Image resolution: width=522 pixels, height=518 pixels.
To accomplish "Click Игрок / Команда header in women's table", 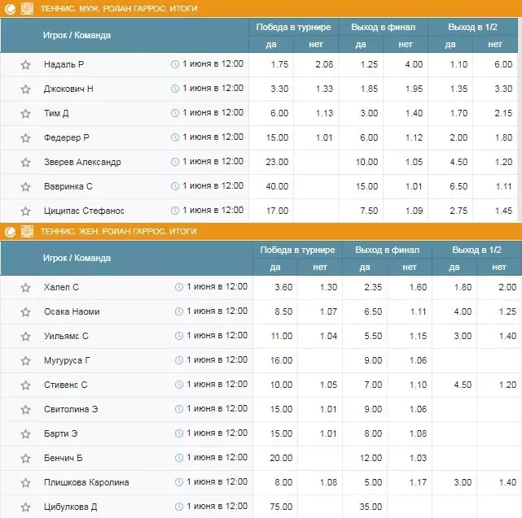I will pos(77,258).
